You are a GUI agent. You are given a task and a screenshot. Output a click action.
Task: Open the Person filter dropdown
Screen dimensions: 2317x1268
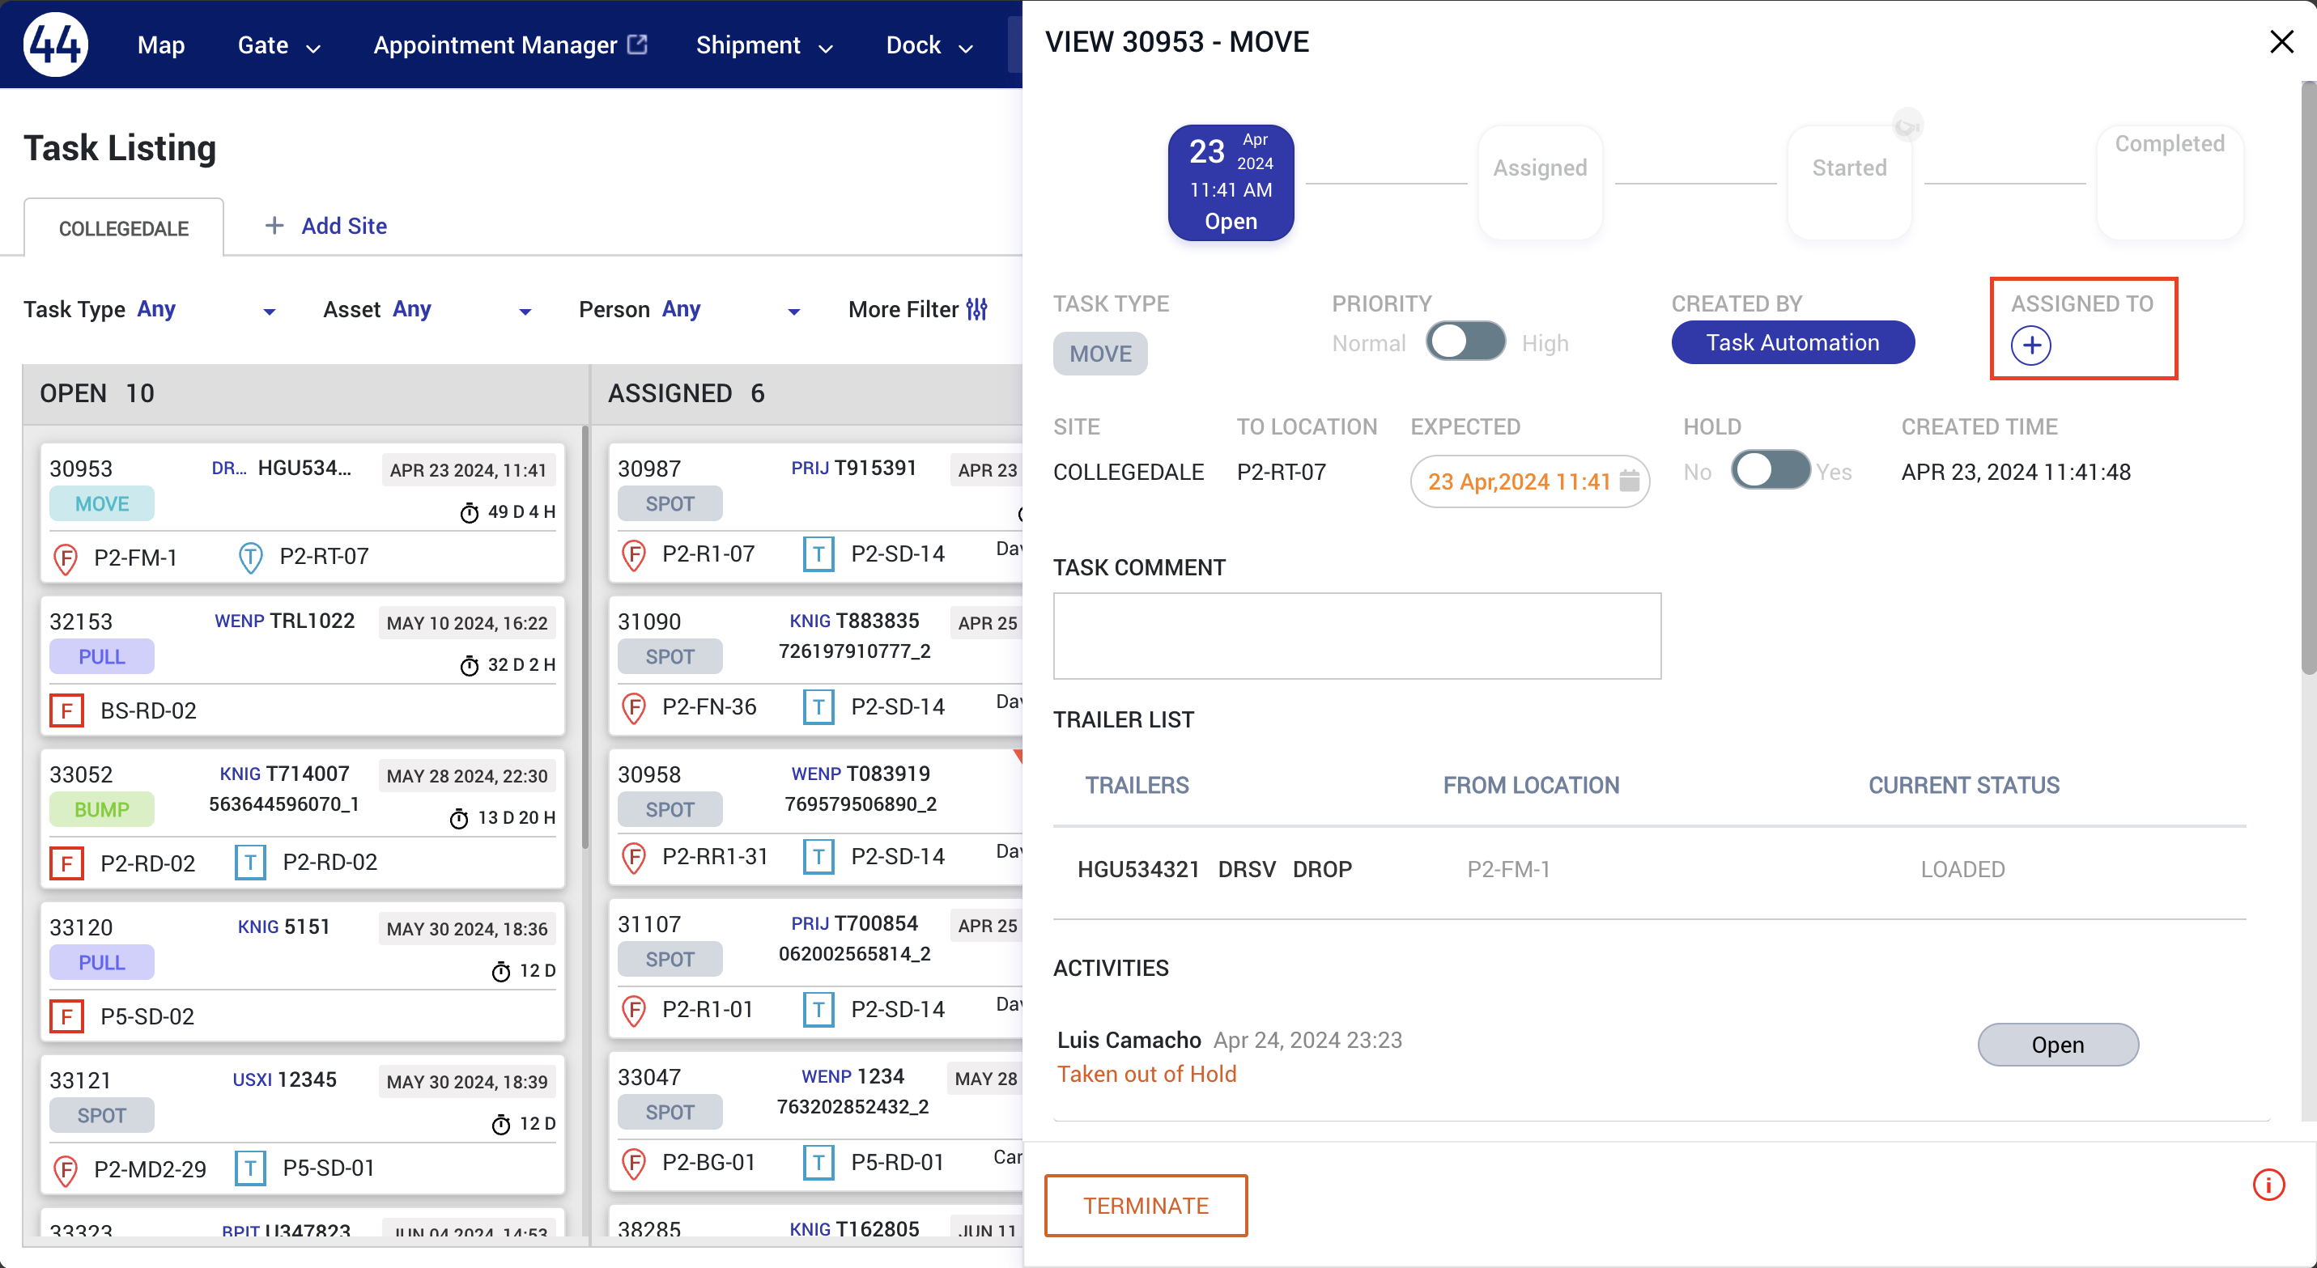click(x=793, y=312)
